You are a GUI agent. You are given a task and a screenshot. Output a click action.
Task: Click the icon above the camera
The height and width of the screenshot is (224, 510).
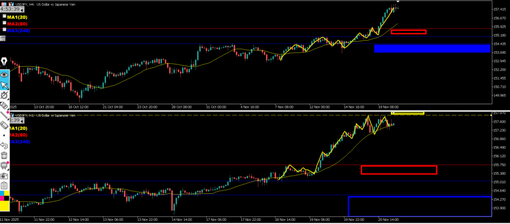4,165
